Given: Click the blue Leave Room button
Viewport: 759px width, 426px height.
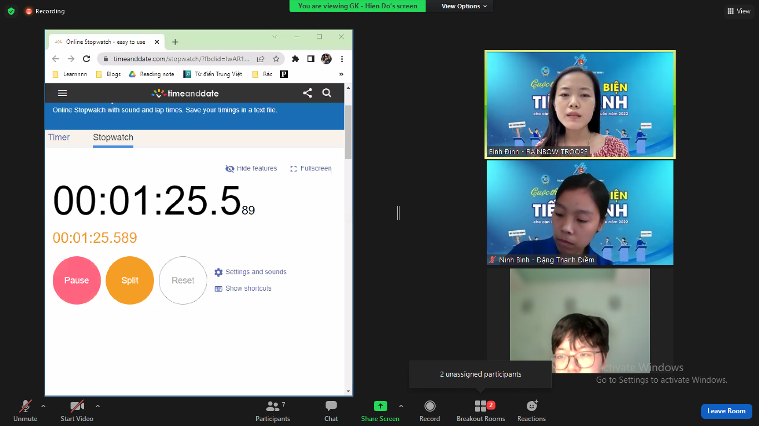Looking at the screenshot, I should [726, 411].
